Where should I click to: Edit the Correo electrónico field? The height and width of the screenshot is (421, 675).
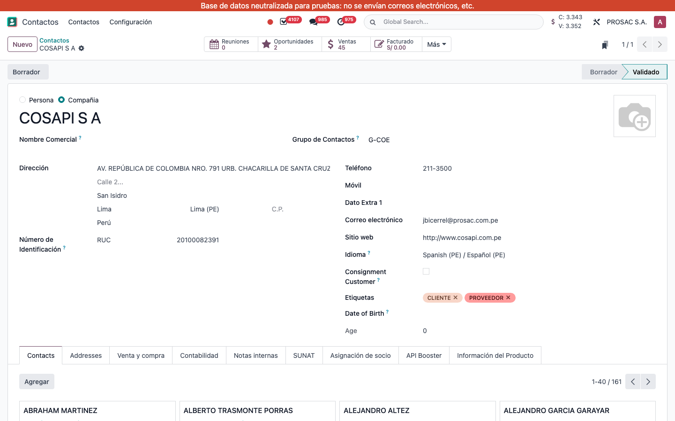pyautogui.click(x=539, y=220)
